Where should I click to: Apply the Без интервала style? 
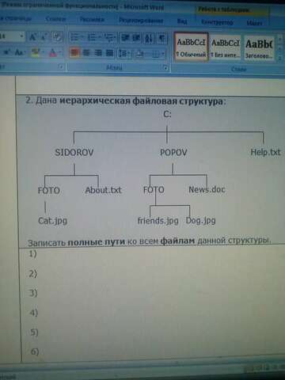[226, 48]
